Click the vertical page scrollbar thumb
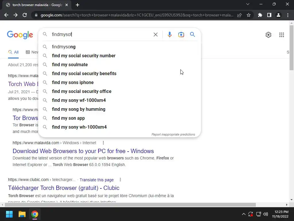 pyautogui.click(x=291, y=48)
